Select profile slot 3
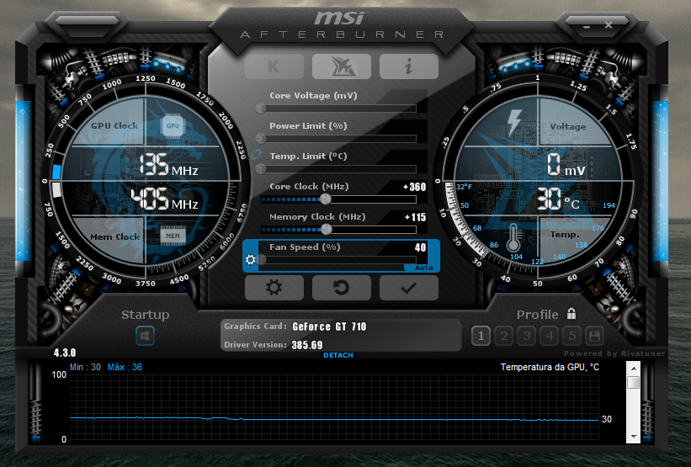Image resolution: width=691 pixels, height=467 pixels. pyautogui.click(x=527, y=337)
